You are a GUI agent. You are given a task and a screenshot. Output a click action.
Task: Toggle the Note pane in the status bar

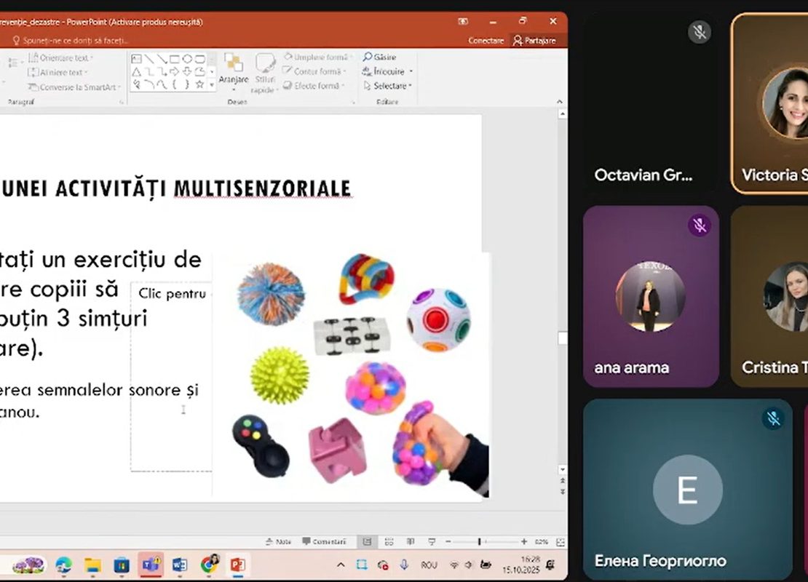click(279, 542)
